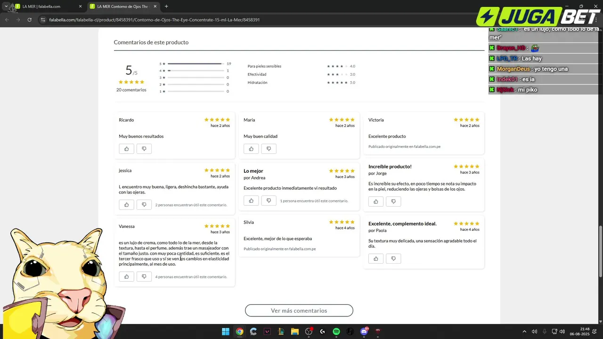Viewport: 603px width, 339px height.
Task: Thumbs down Vanessa's long review
Action: point(144,277)
